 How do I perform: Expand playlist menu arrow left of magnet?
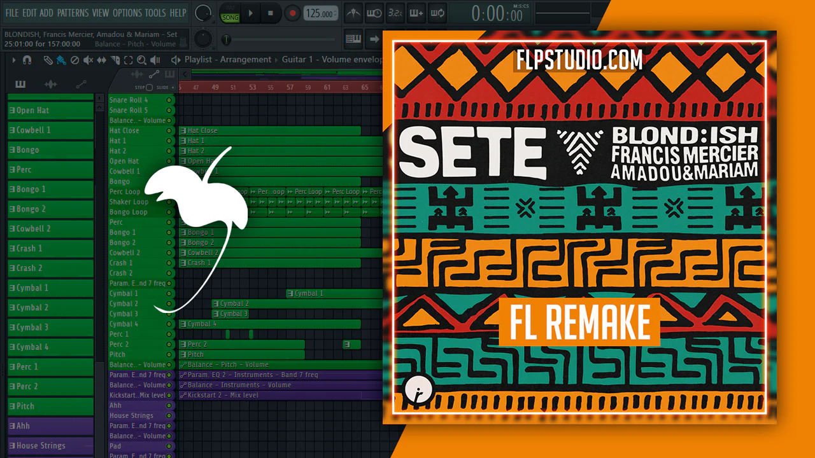[14, 60]
